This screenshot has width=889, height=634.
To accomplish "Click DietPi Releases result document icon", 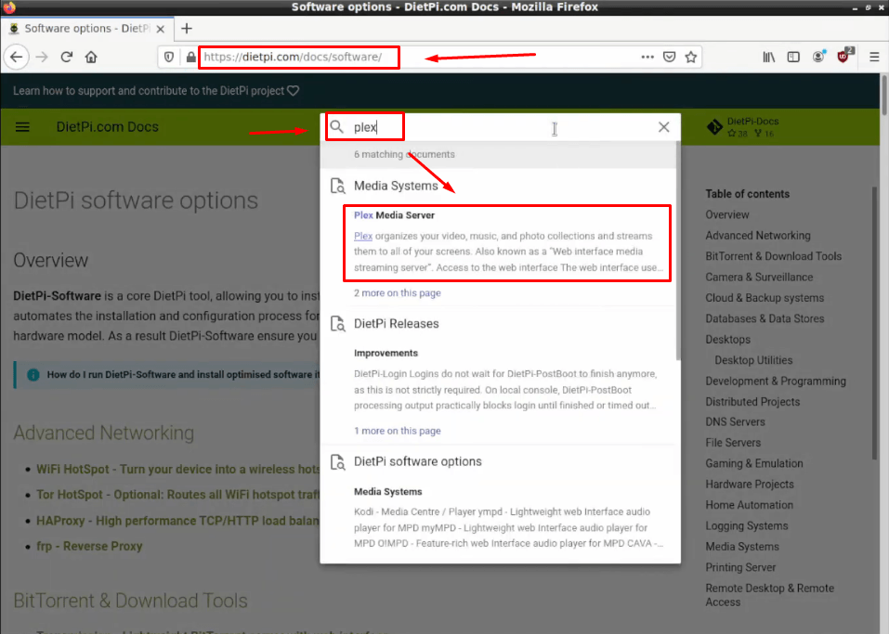I will pyautogui.click(x=338, y=324).
